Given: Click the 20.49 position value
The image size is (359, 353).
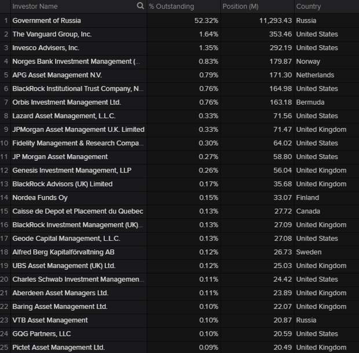Looking at the screenshot, I should (283, 347).
